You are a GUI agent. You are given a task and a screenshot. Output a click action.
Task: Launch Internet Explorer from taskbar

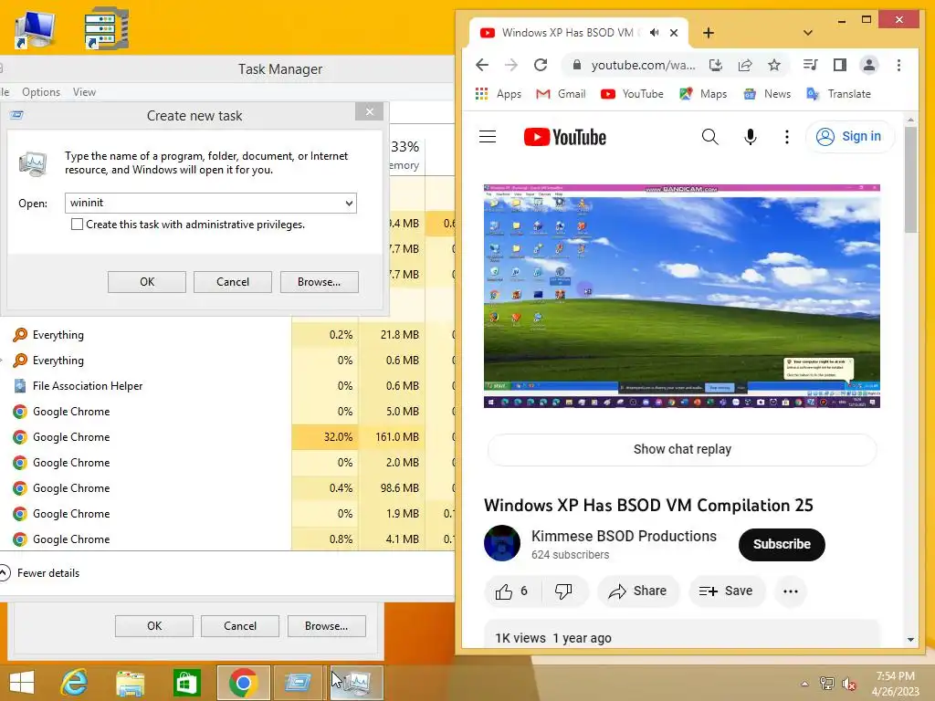coord(75,683)
